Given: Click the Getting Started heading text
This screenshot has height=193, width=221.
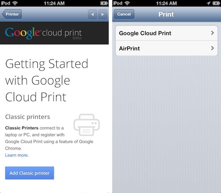Looking at the screenshot, I should pos(47,81).
